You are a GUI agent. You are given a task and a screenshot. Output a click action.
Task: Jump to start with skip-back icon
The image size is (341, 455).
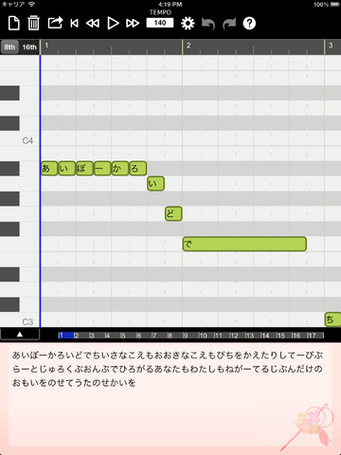tap(74, 24)
